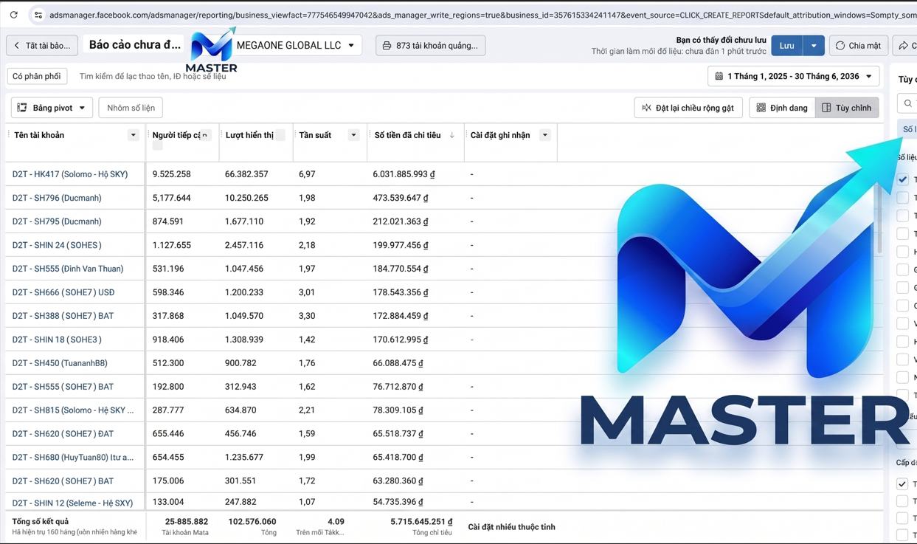
Task: Click 'Cài đặt nhiều thuộc tính' in the footer
Action: pyautogui.click(x=511, y=527)
